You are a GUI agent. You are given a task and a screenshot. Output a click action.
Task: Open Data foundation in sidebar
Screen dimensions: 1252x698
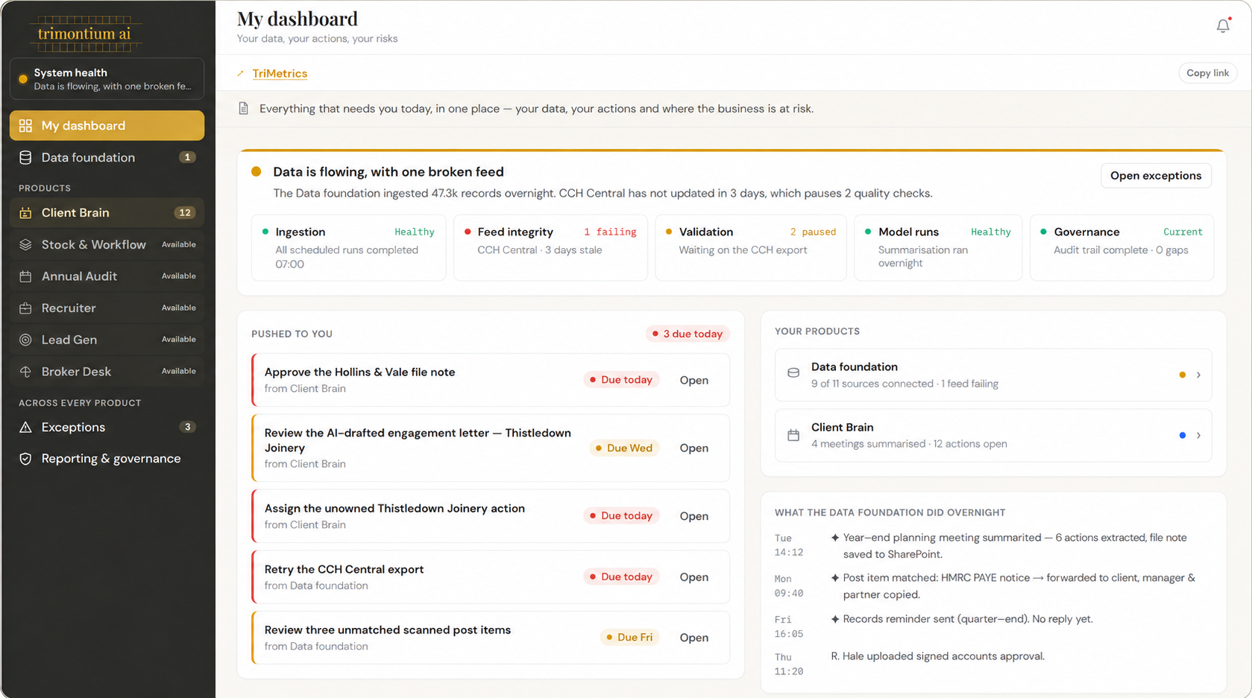107,157
